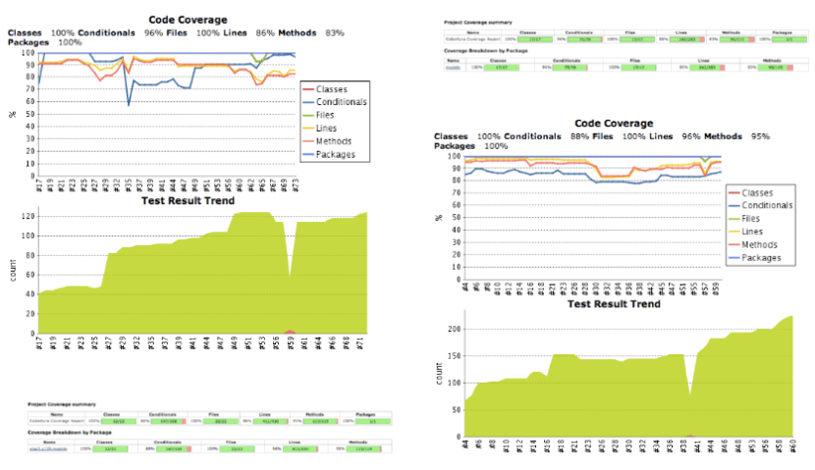Click the #73 build label on the coverage axis

[296, 185]
